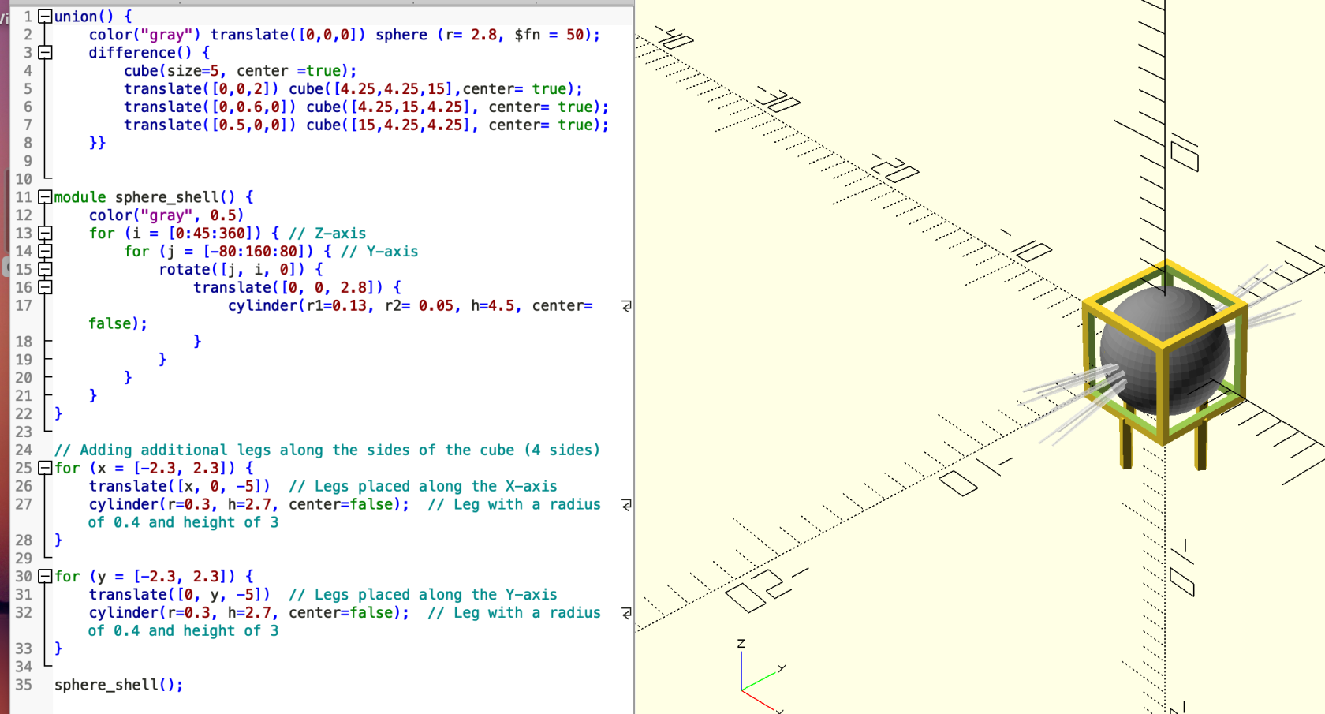Click line number 23 in the gutter
The width and height of the screenshot is (1325, 714).
point(24,432)
